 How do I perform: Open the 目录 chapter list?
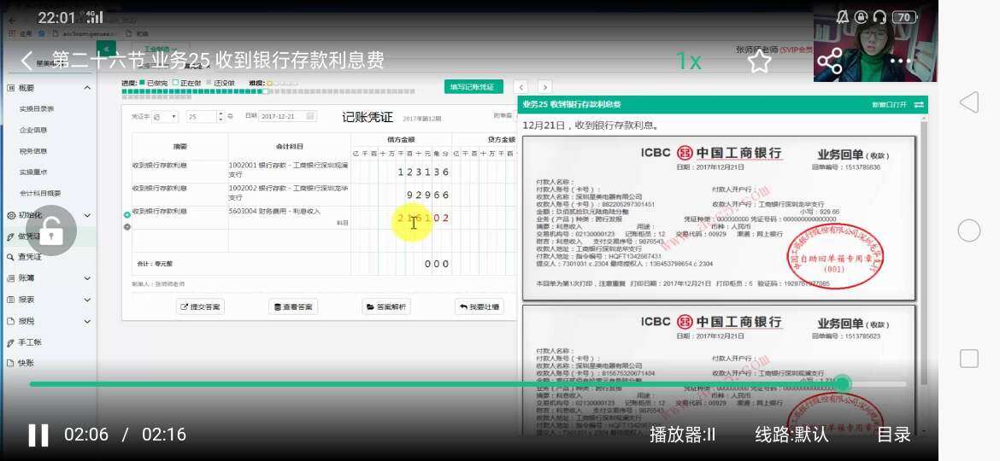pos(893,435)
